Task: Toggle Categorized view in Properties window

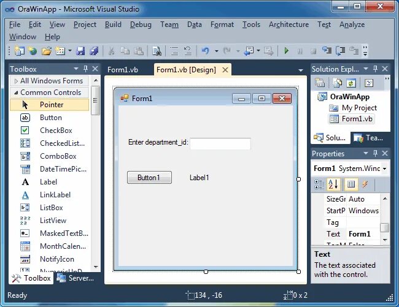Action: coord(319,184)
